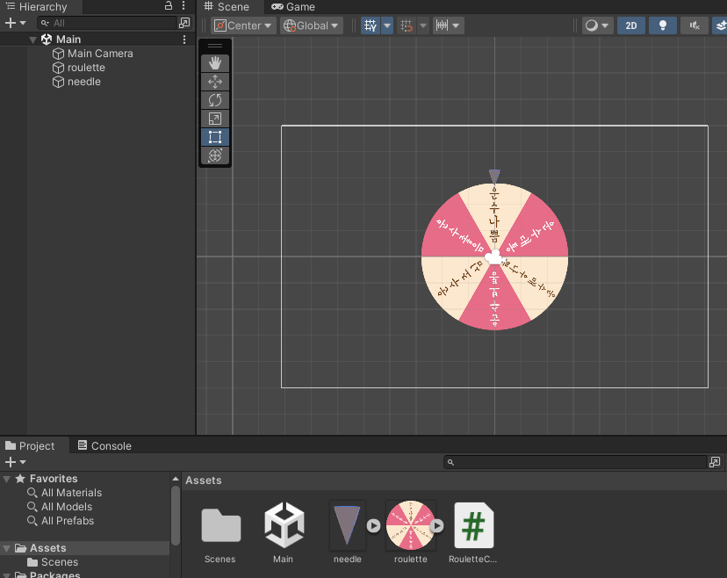This screenshot has height=578, width=727.
Task: Open Project search window icon
Action: (715, 462)
